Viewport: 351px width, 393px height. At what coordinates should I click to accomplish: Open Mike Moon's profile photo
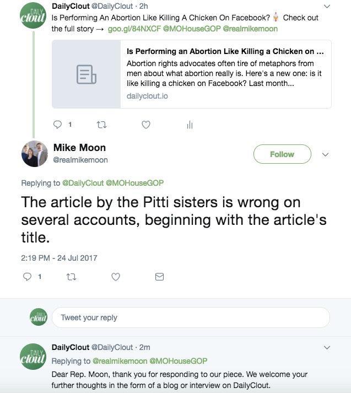tap(34, 154)
